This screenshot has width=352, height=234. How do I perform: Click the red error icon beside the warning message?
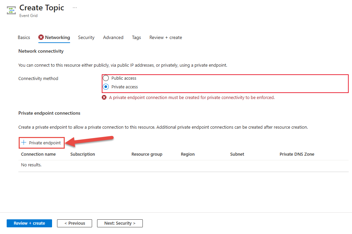point(104,97)
